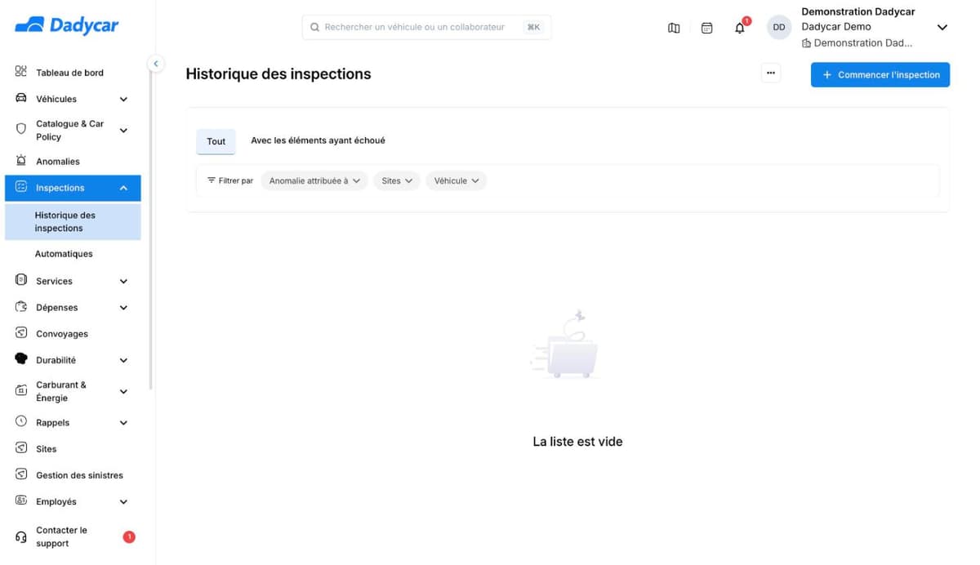Click the Sites sidebar icon

coord(21,448)
